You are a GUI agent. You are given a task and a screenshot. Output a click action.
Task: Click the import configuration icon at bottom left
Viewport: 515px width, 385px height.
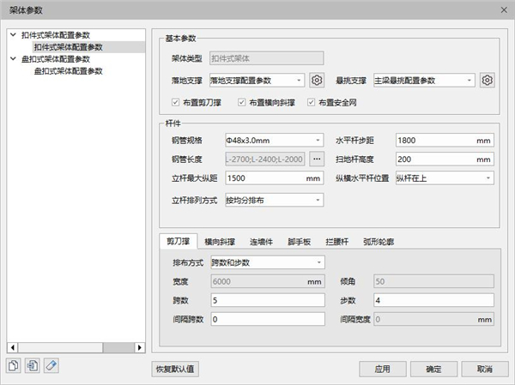32,366
